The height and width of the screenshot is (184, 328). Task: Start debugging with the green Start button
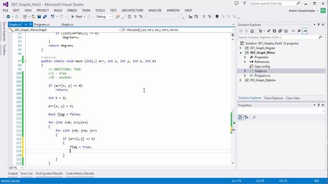click(77, 17)
